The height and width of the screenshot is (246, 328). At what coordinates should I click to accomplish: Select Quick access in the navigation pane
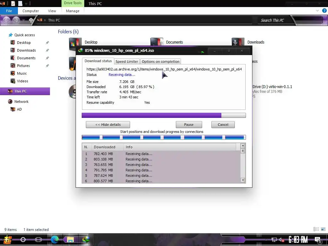24,35
